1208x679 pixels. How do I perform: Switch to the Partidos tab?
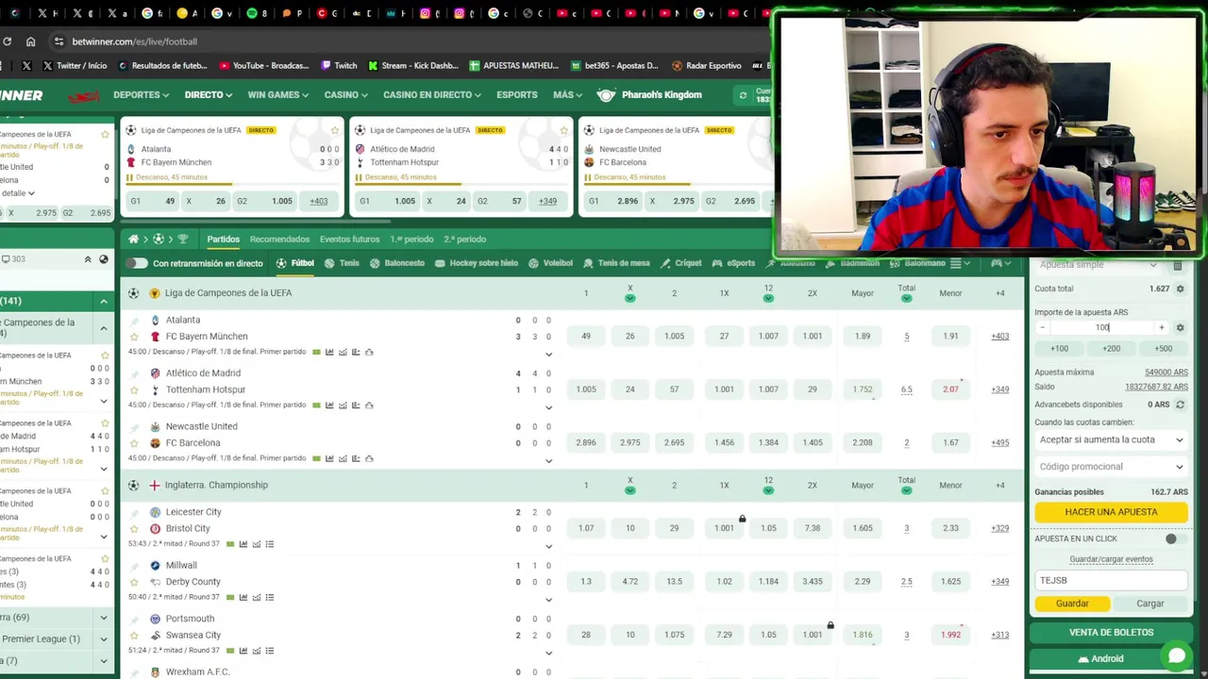(224, 240)
